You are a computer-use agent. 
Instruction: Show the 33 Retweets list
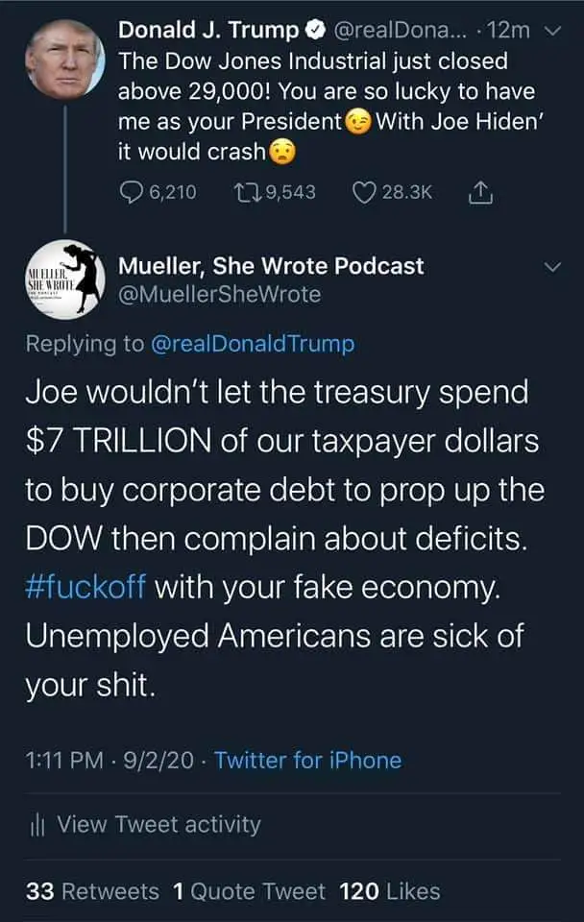[x=92, y=891]
